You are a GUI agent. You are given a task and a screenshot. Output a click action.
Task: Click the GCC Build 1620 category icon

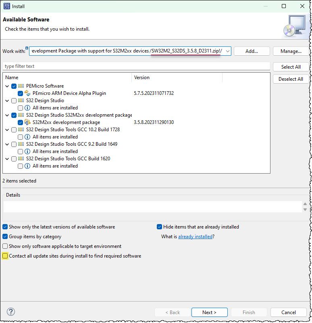tap(21, 159)
